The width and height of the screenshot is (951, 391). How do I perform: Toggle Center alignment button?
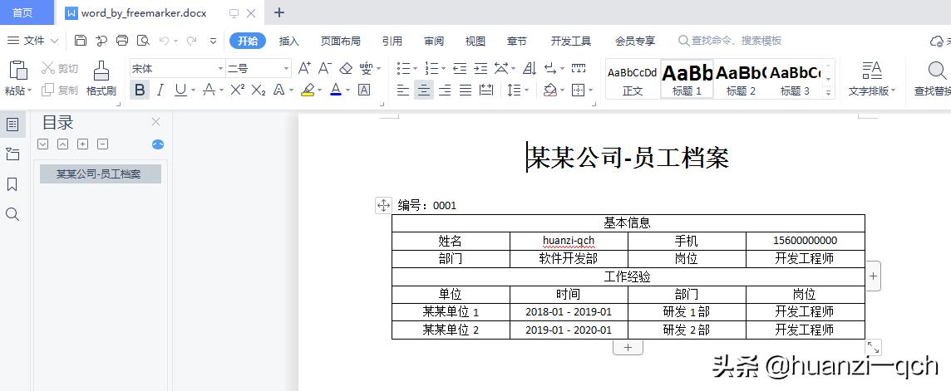[x=424, y=90]
